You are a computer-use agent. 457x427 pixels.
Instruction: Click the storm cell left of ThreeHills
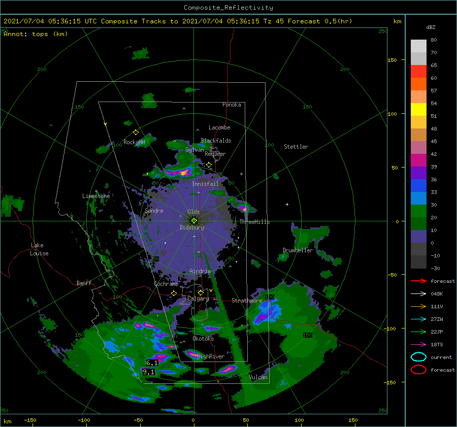pyautogui.click(x=244, y=209)
